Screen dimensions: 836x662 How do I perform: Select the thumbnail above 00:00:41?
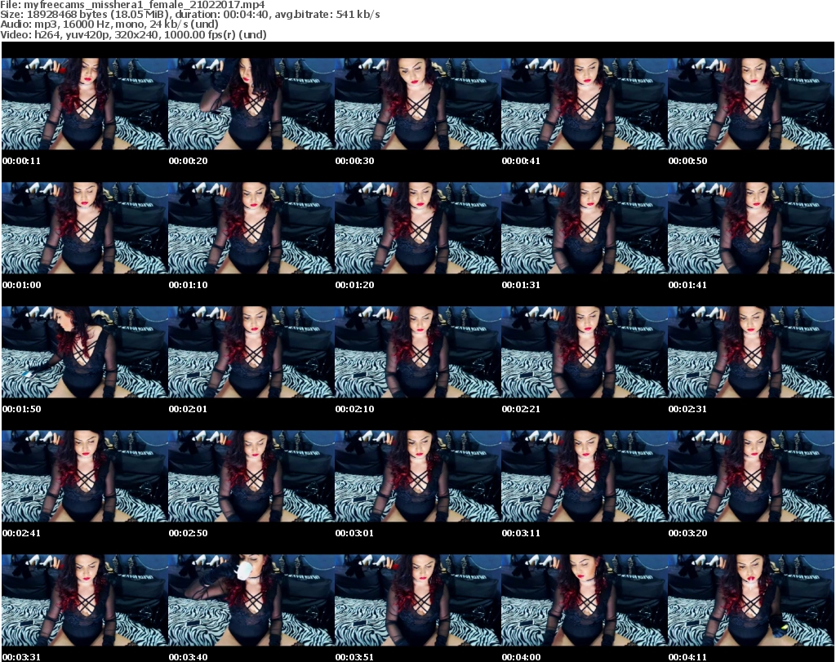click(x=585, y=104)
